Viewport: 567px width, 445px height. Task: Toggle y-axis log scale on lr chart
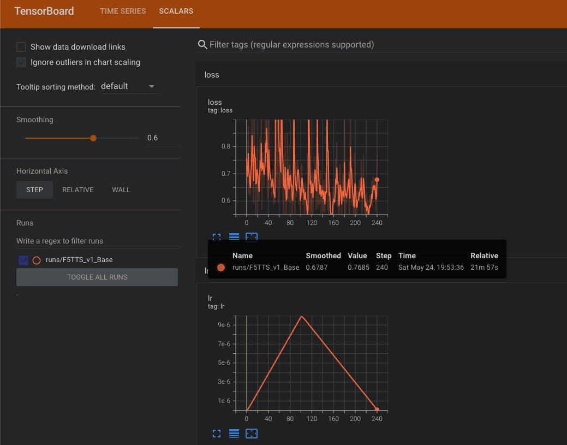234,434
